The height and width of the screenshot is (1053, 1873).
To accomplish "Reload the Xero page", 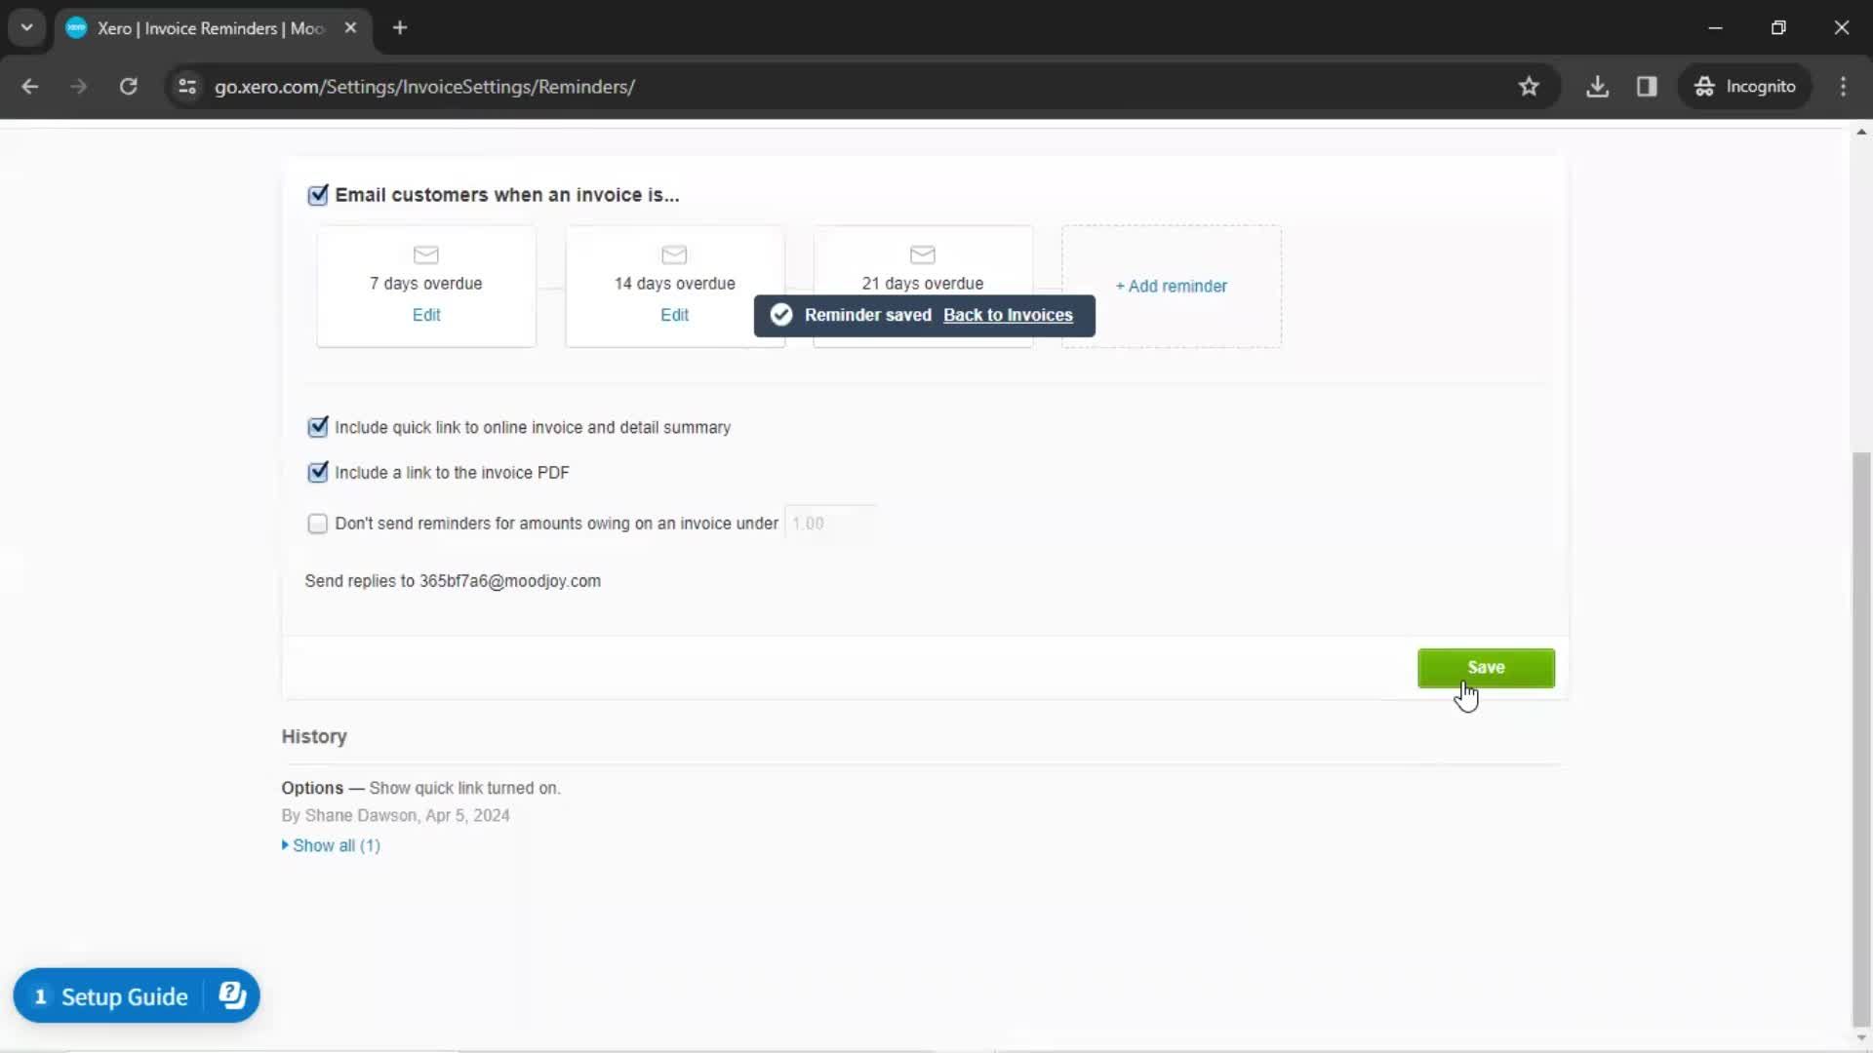I will [x=129, y=87].
